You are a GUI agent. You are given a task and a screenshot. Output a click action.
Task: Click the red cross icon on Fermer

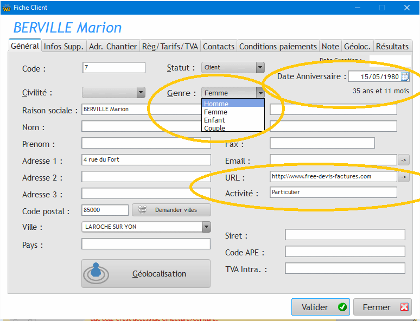click(404, 307)
